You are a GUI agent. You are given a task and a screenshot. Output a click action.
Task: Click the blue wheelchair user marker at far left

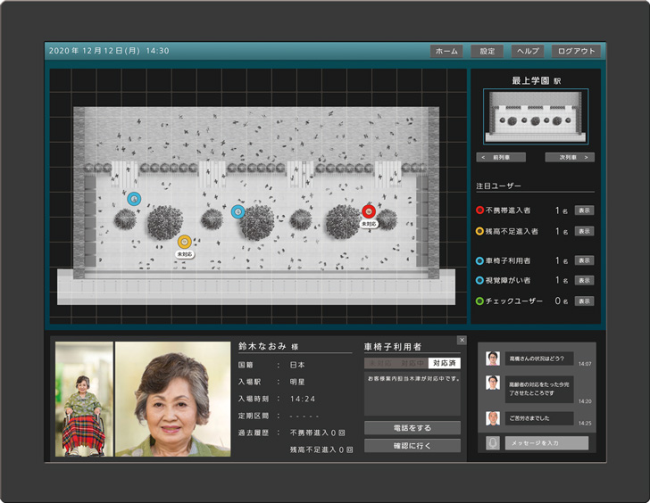(133, 199)
